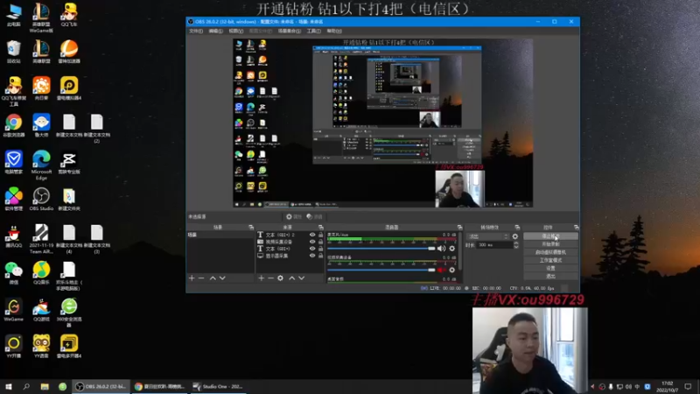Open OBS Settings button in controls
Screen dimensions: 700x394
550,268
